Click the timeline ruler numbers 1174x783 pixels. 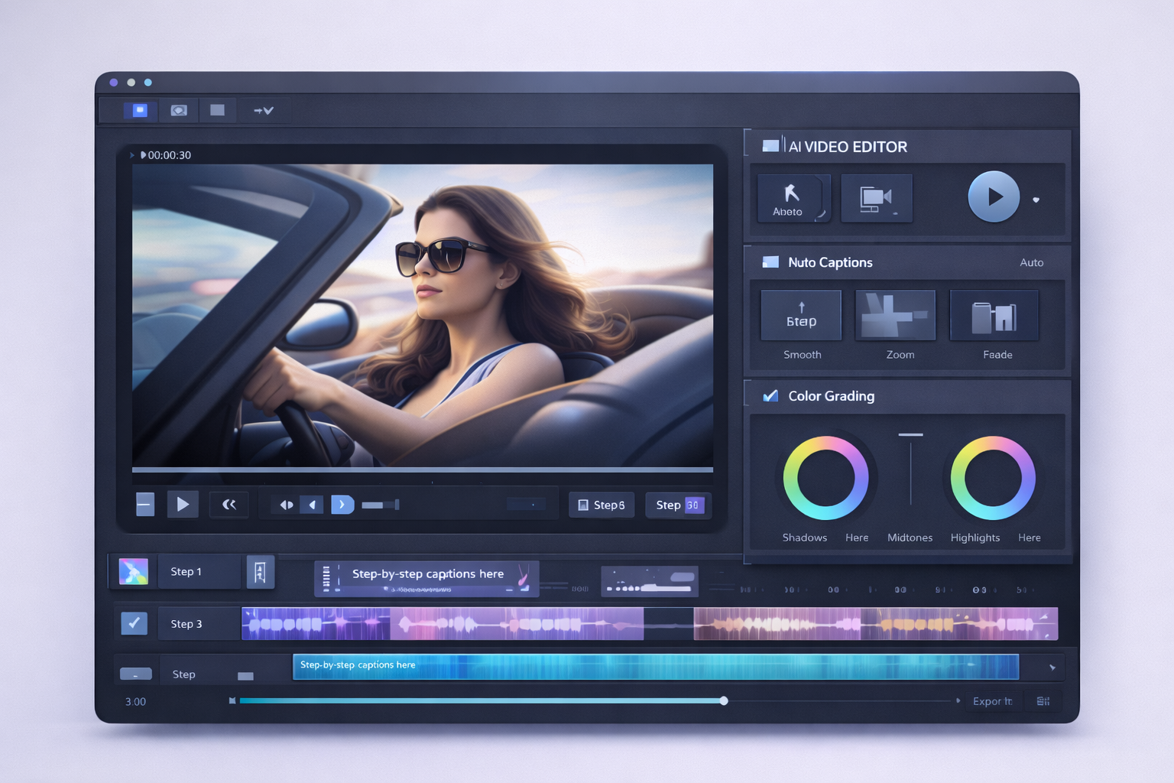click(x=887, y=590)
